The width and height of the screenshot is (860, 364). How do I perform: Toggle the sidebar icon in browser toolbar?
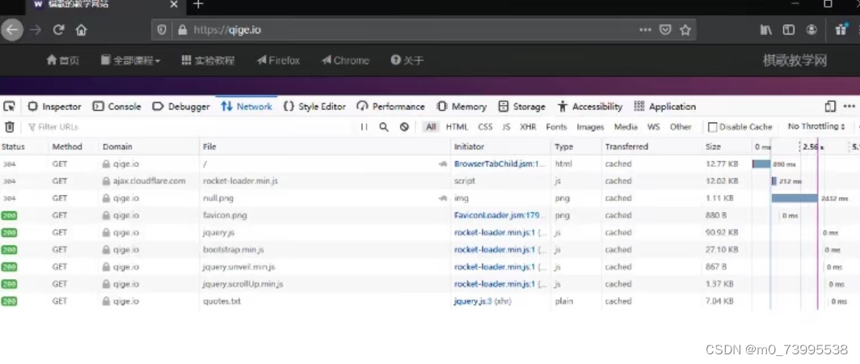(789, 30)
